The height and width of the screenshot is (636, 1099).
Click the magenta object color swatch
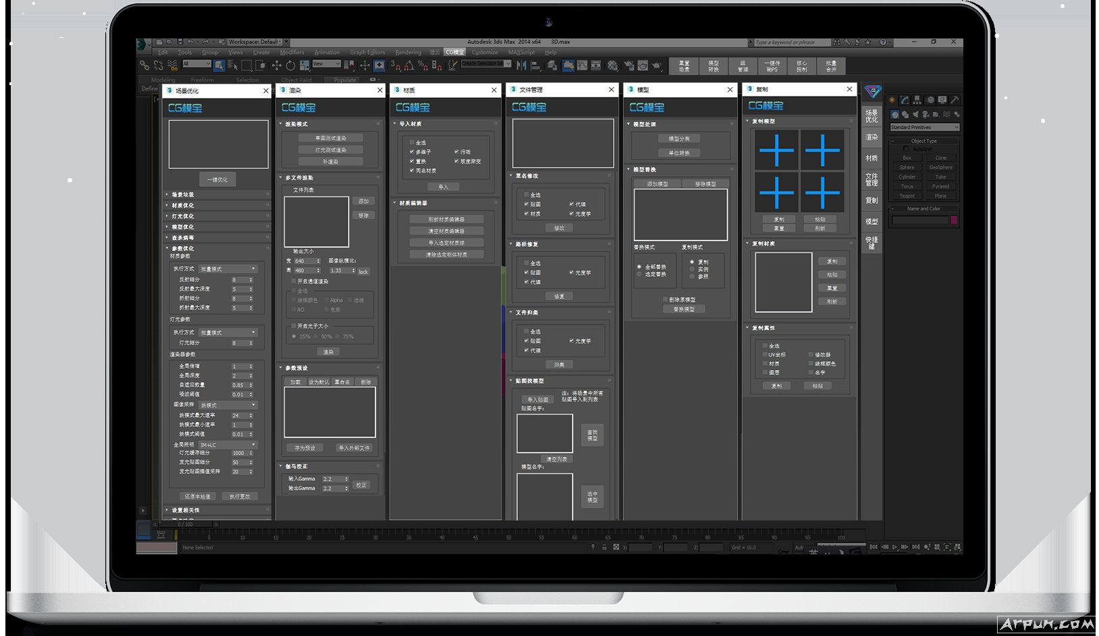(x=954, y=219)
